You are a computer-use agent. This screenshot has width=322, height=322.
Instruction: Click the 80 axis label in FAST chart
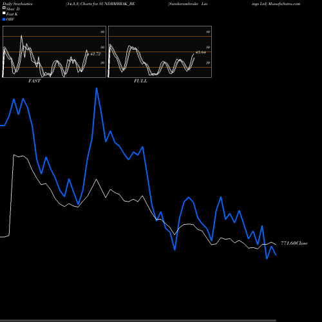pyautogui.click(x=102, y=32)
